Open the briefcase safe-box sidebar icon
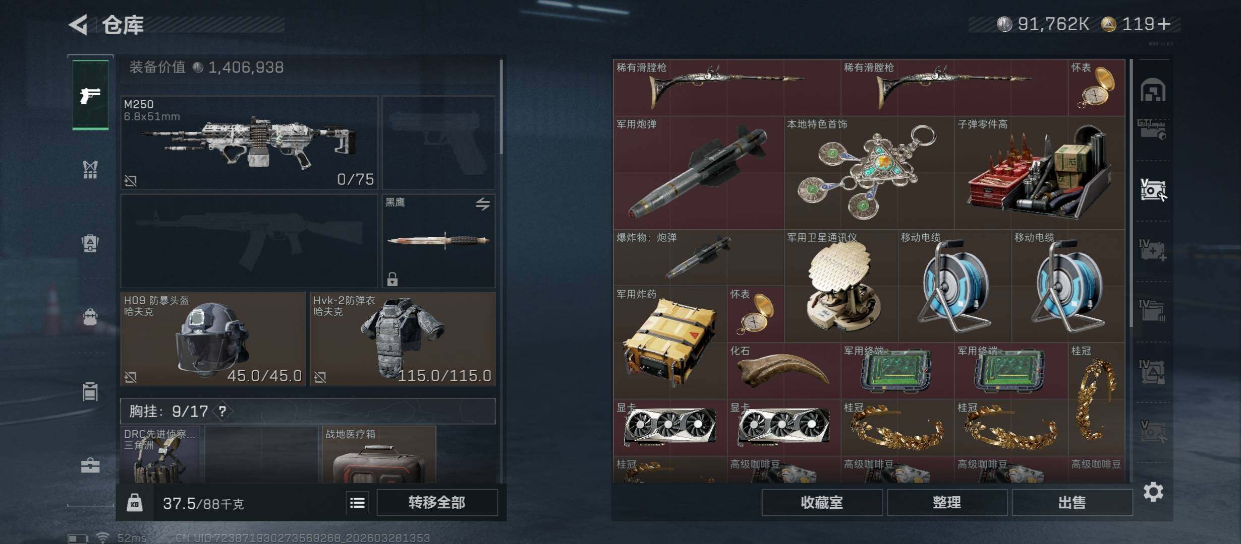This screenshot has width=1241, height=544. tap(90, 465)
